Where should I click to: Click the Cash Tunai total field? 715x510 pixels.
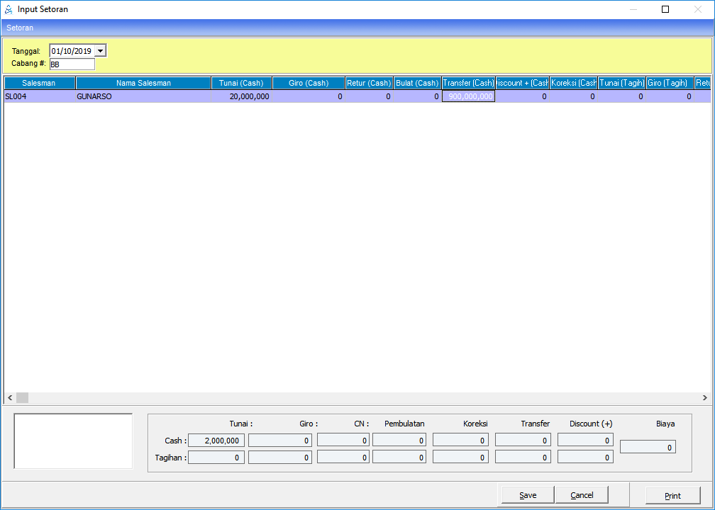click(216, 441)
